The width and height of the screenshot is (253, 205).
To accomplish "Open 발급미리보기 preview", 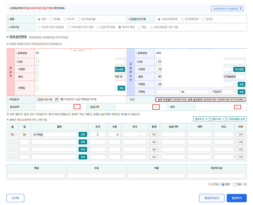I will click(212, 198).
